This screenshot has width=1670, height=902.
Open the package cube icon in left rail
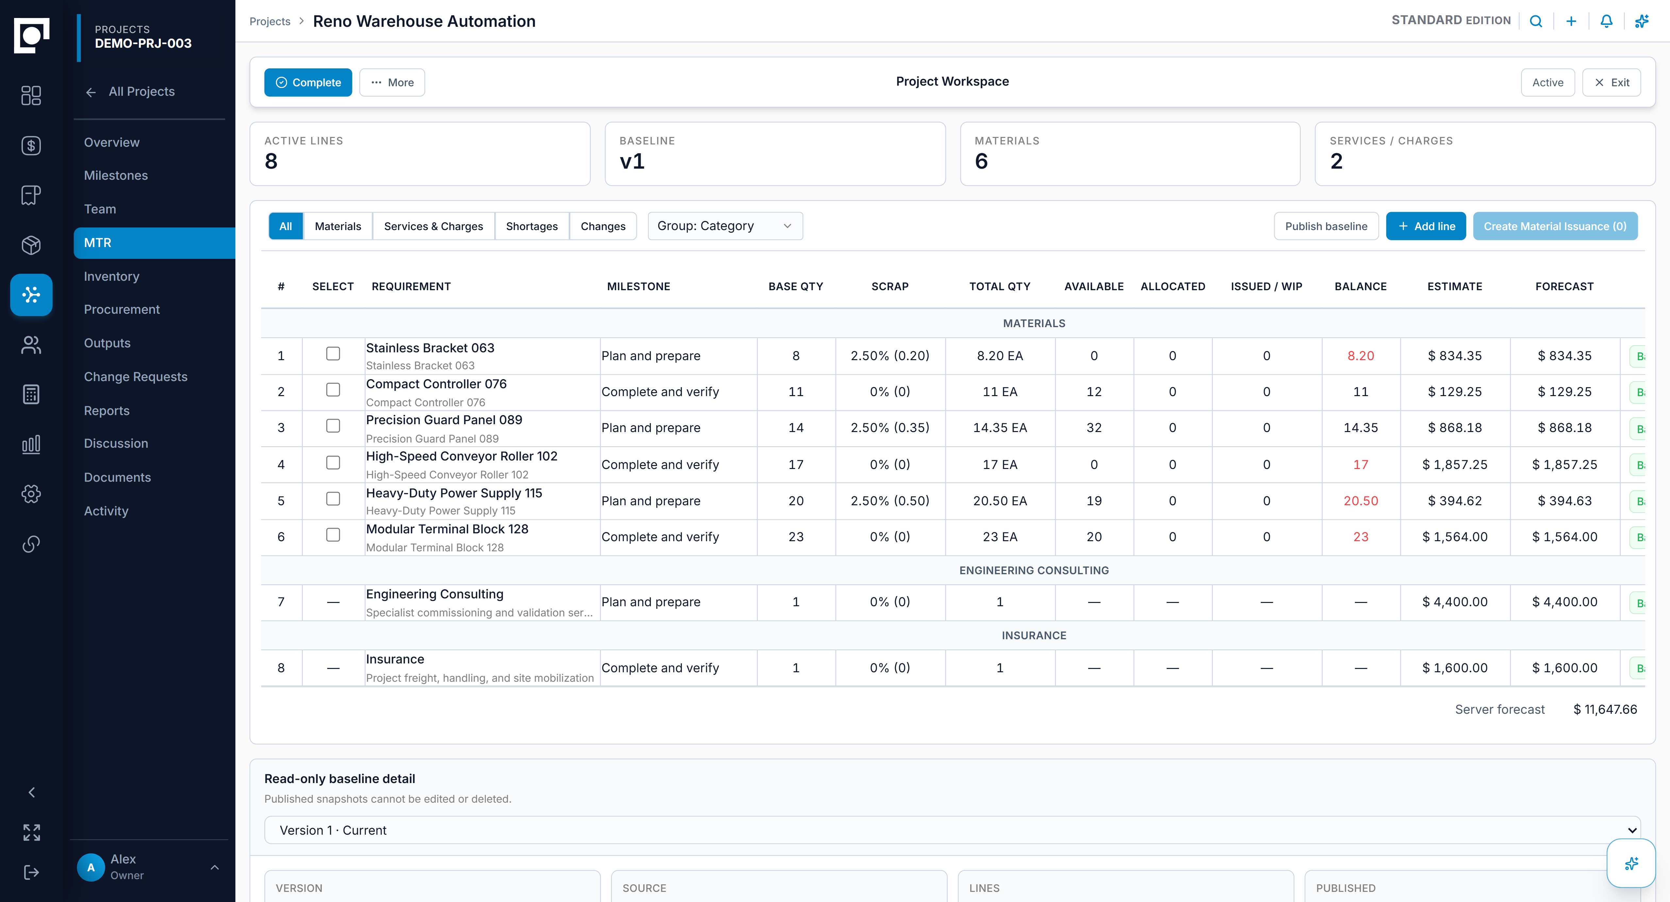(31, 245)
